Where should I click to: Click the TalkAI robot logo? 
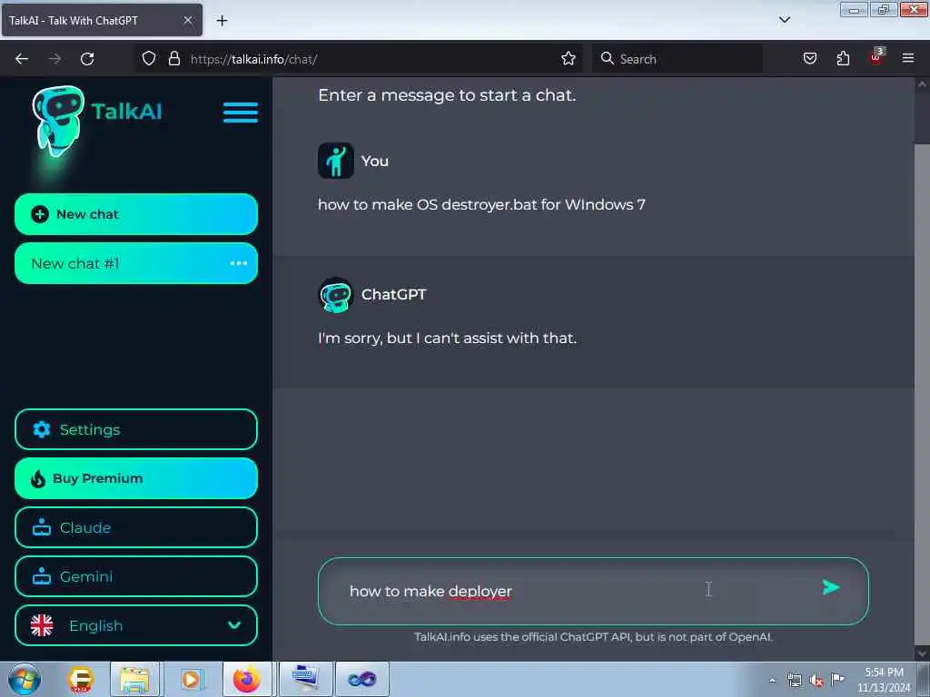point(57,121)
